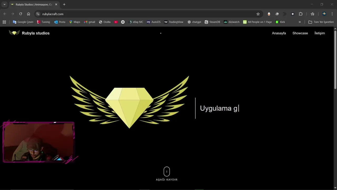Open Posta bookmark

click(60, 22)
